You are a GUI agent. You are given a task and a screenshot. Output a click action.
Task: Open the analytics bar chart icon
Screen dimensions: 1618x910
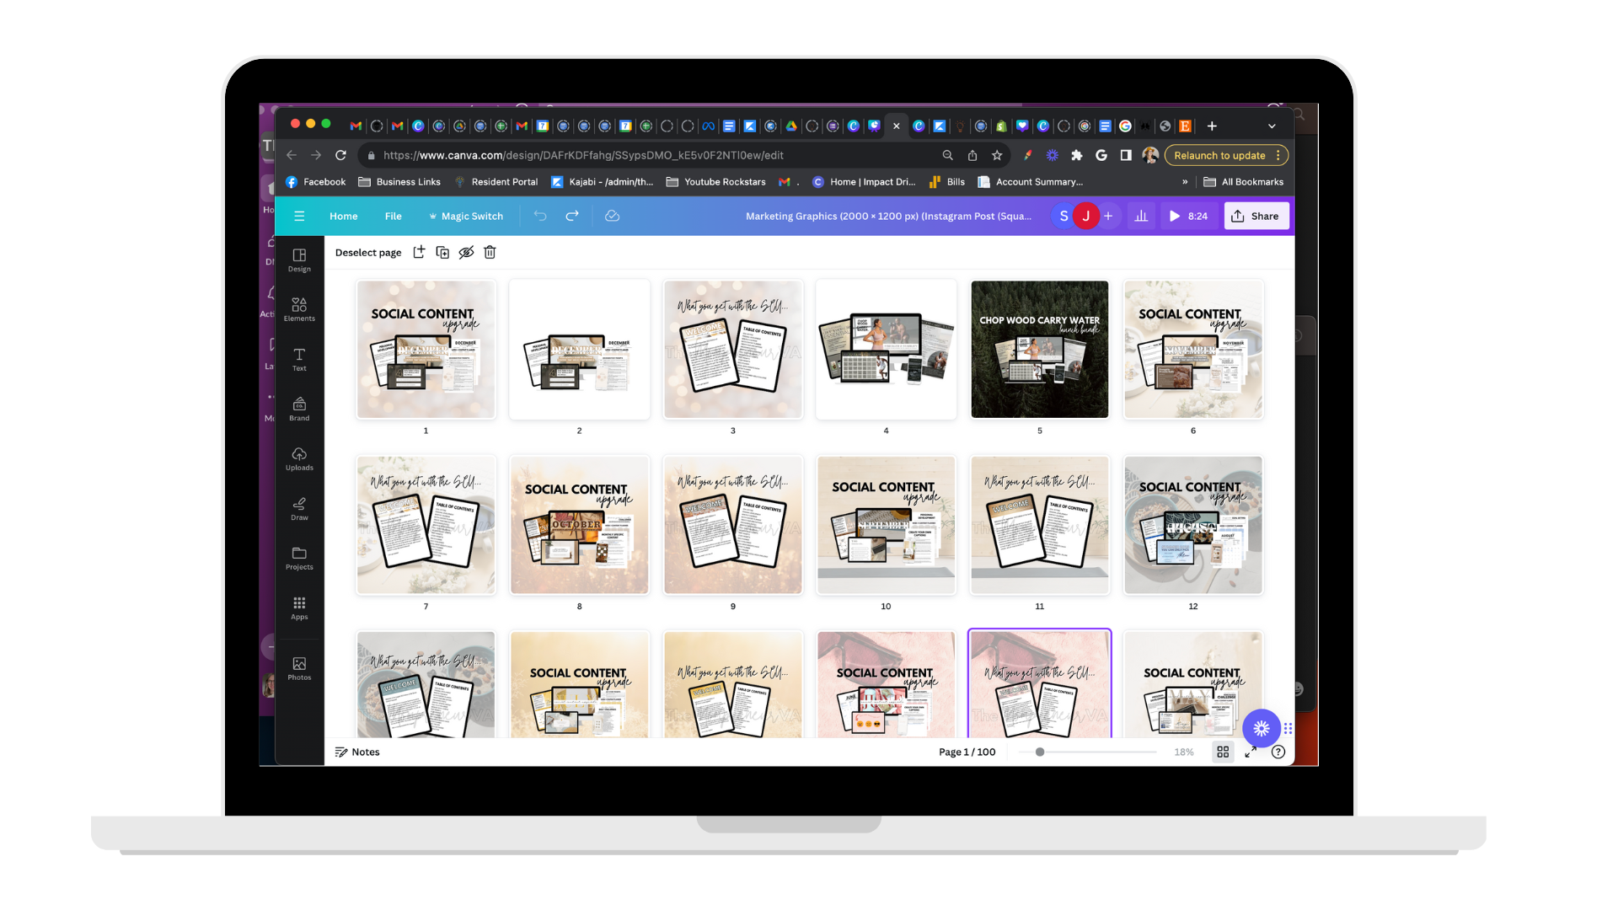point(1141,216)
